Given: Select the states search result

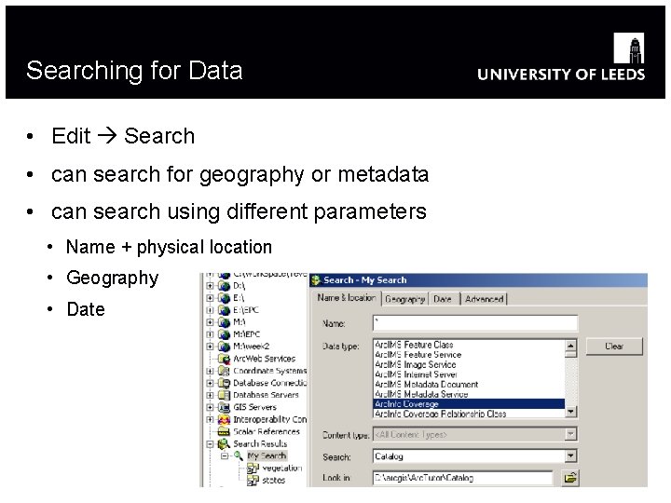Looking at the screenshot, I should (x=273, y=480).
